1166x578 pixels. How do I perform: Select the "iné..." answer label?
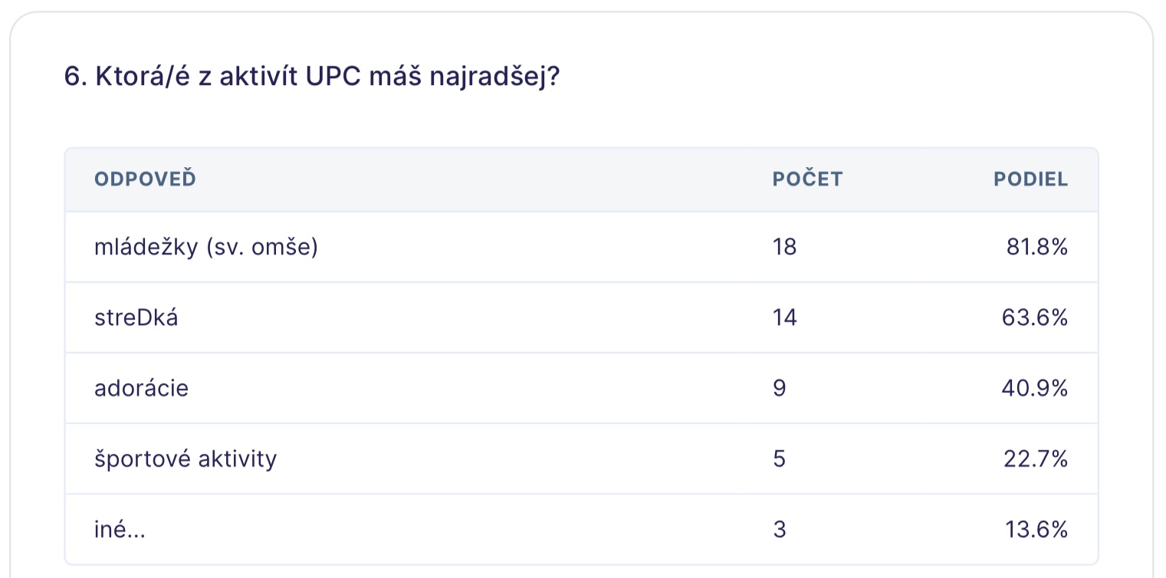click(120, 530)
